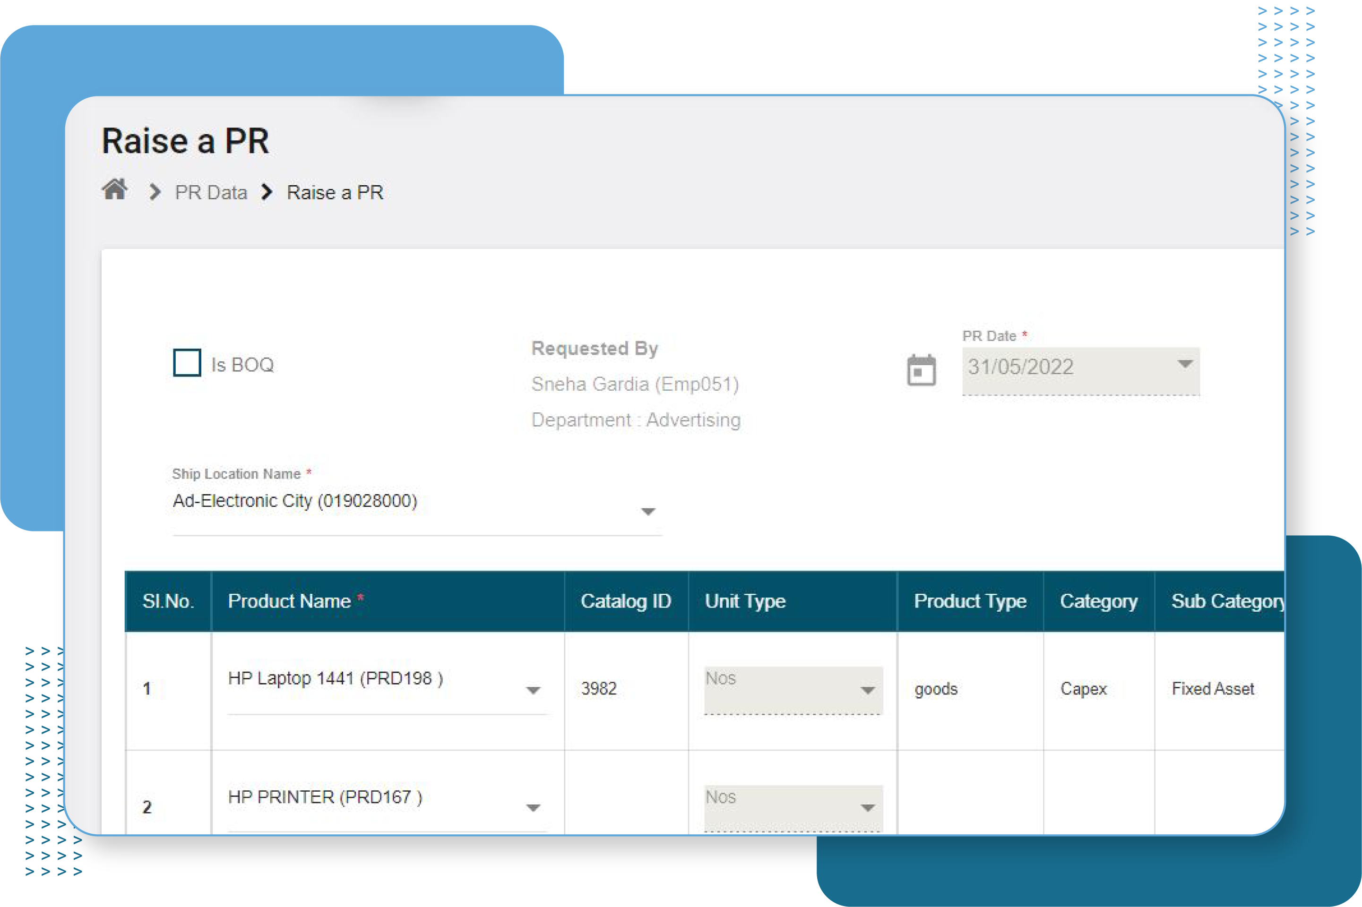The width and height of the screenshot is (1362, 907).
Task: Click the Catalog ID column header
Action: (625, 601)
